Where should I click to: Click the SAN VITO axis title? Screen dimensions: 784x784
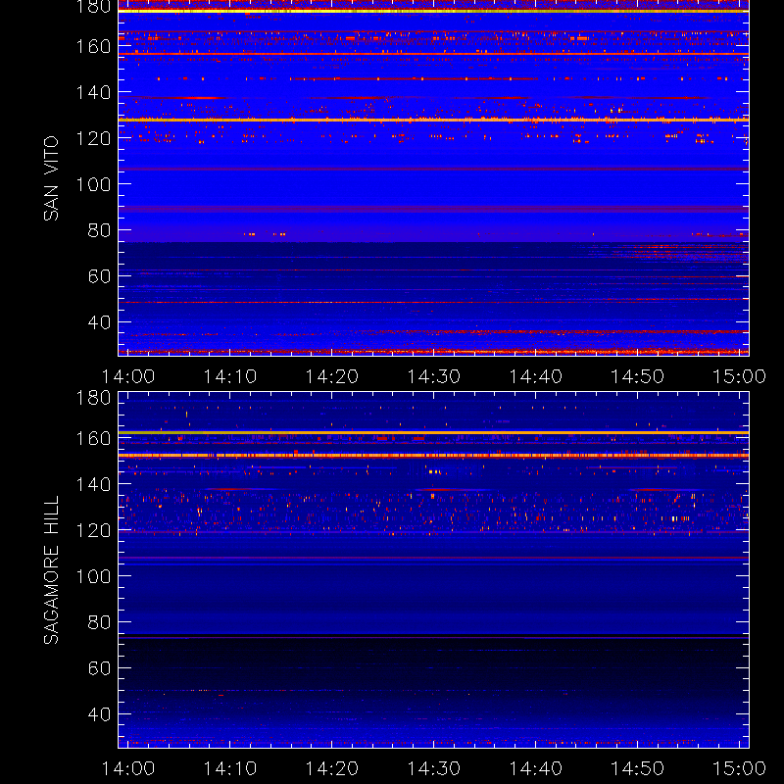(51, 178)
